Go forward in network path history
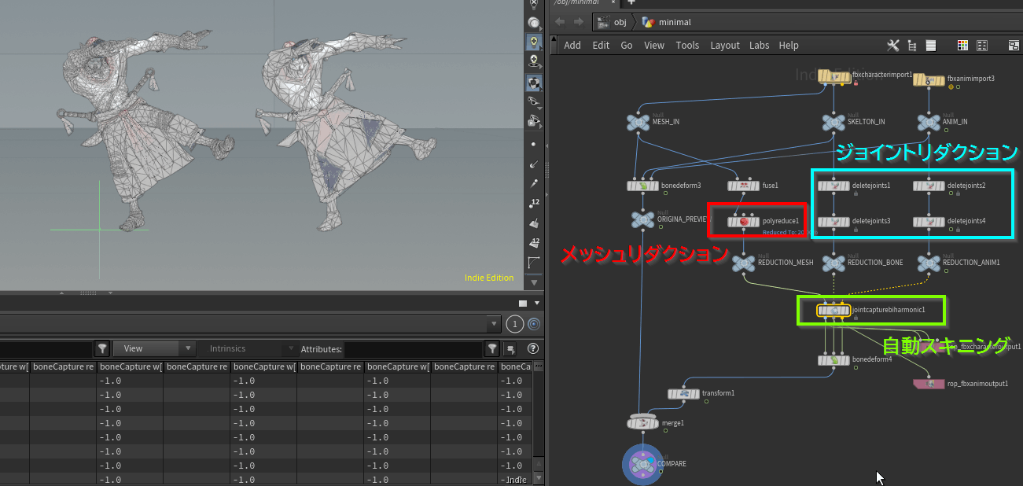Image resolution: width=1023 pixels, height=486 pixels. pos(579,22)
